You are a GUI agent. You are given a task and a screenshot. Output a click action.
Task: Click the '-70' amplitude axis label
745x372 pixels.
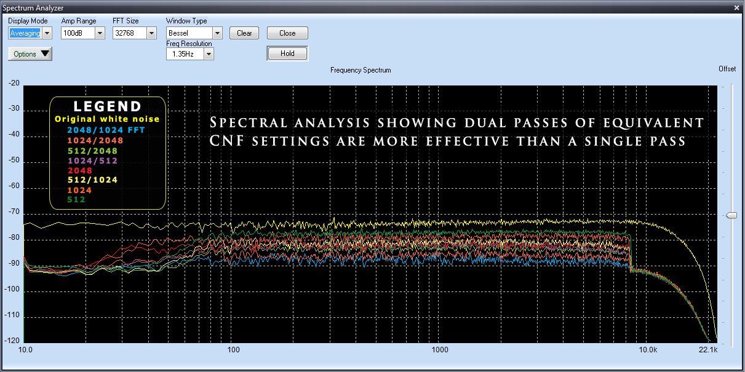[14, 213]
